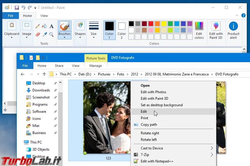Select the Fill with color bucket tool
This screenshot has height=166, width=250.
click(x=45, y=26)
